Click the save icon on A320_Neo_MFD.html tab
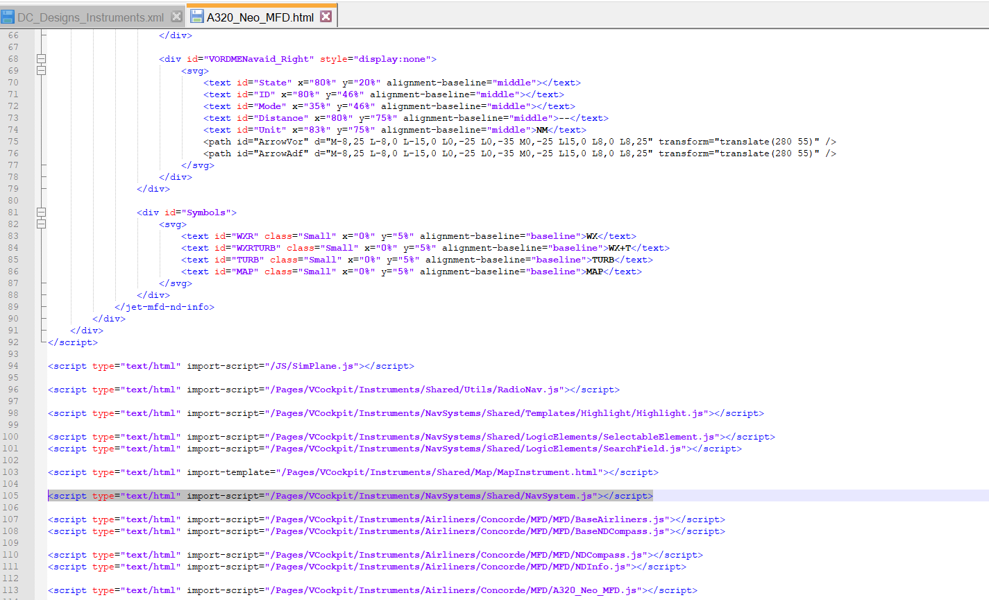989x600 pixels. point(196,17)
